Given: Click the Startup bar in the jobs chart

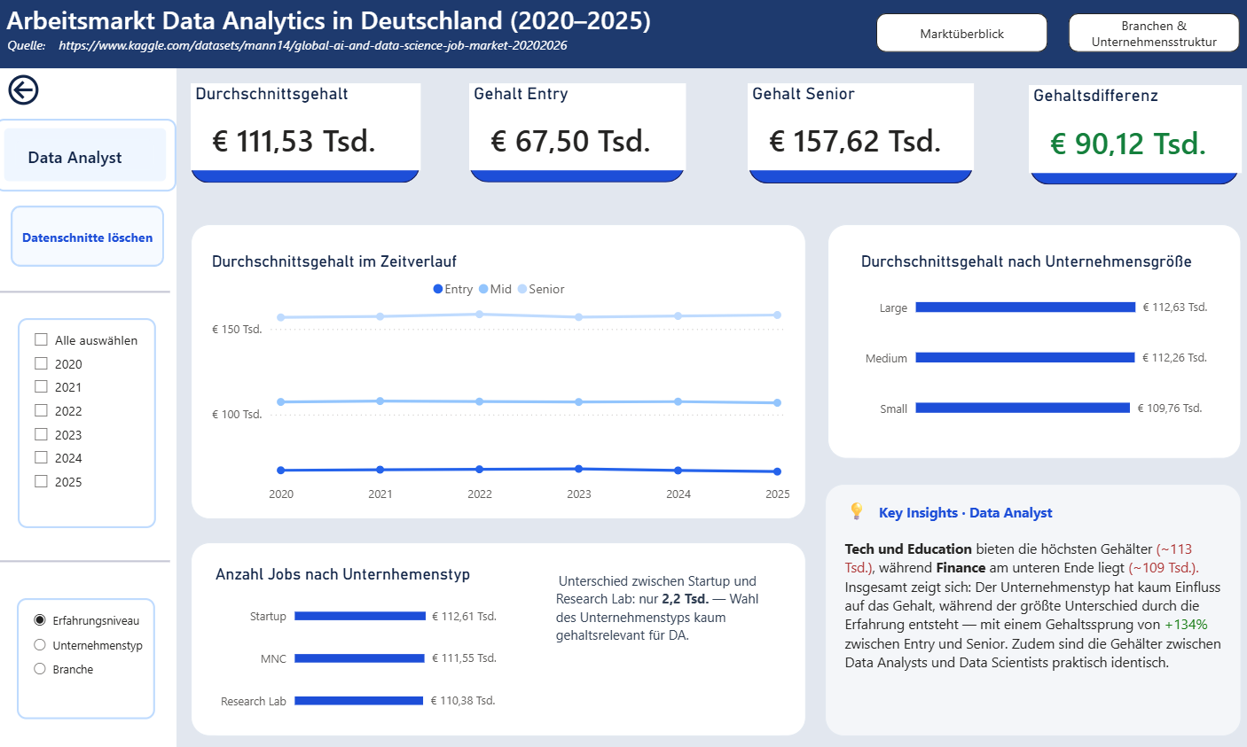Looking at the screenshot, I should (x=359, y=616).
